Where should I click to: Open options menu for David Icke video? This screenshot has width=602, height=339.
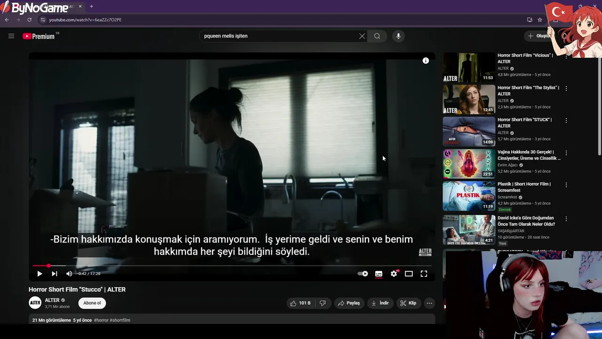566,219
